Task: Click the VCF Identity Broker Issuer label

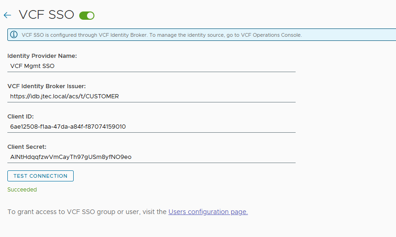Action: pyautogui.click(x=47, y=86)
